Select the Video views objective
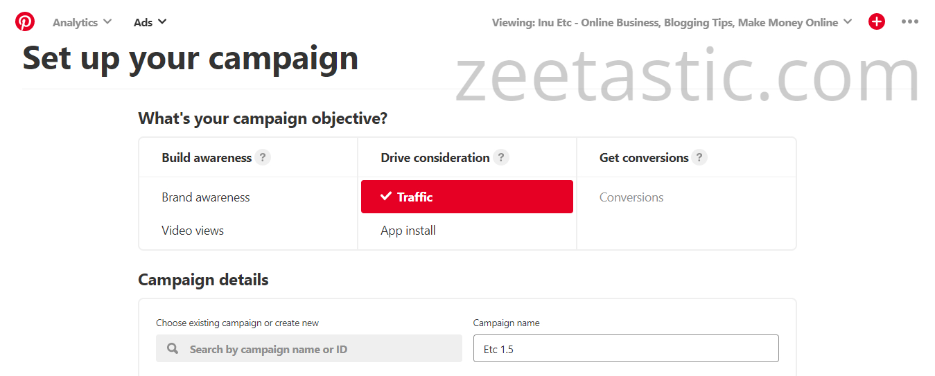This screenshot has width=935, height=376. [x=193, y=231]
